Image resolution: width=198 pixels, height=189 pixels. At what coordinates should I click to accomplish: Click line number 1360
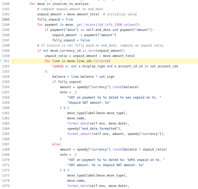pos(6,108)
